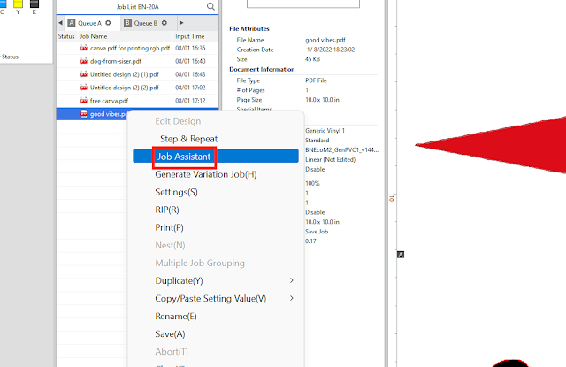Choose Step & Repeat from context menu
566x367 pixels.
click(216, 139)
